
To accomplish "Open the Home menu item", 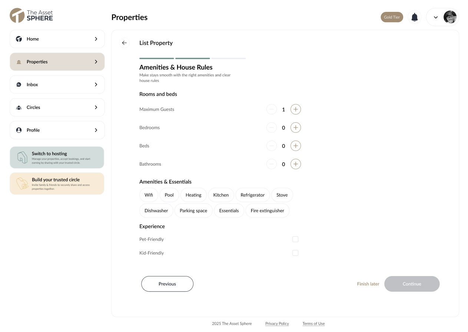I will 57,39.
